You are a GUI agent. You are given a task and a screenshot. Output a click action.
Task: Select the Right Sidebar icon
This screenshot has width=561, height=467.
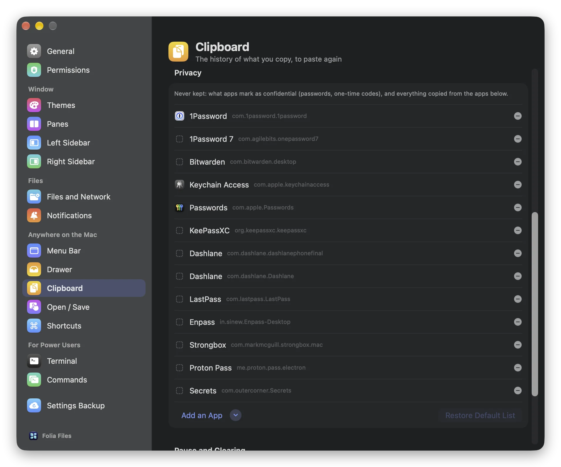pyautogui.click(x=34, y=162)
